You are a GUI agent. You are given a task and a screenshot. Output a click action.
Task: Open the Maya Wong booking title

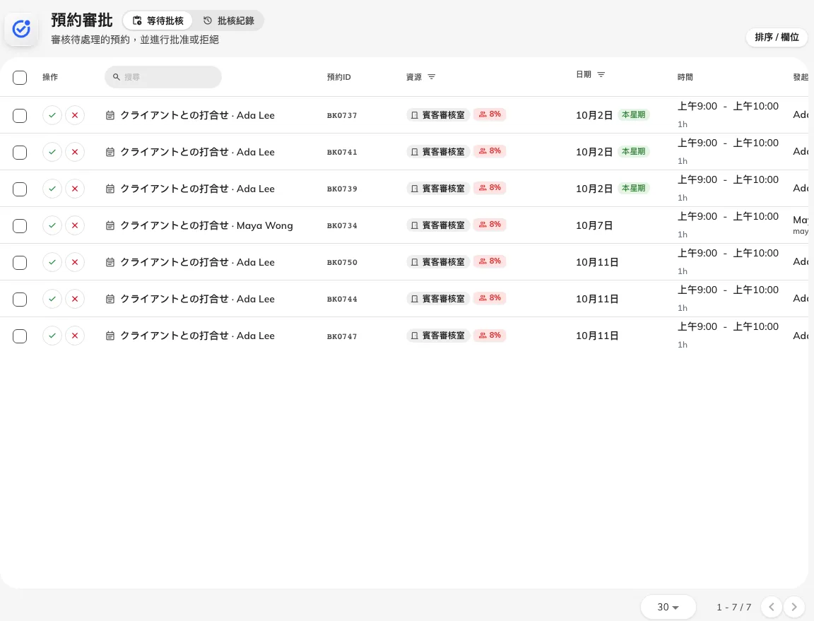[206, 225]
